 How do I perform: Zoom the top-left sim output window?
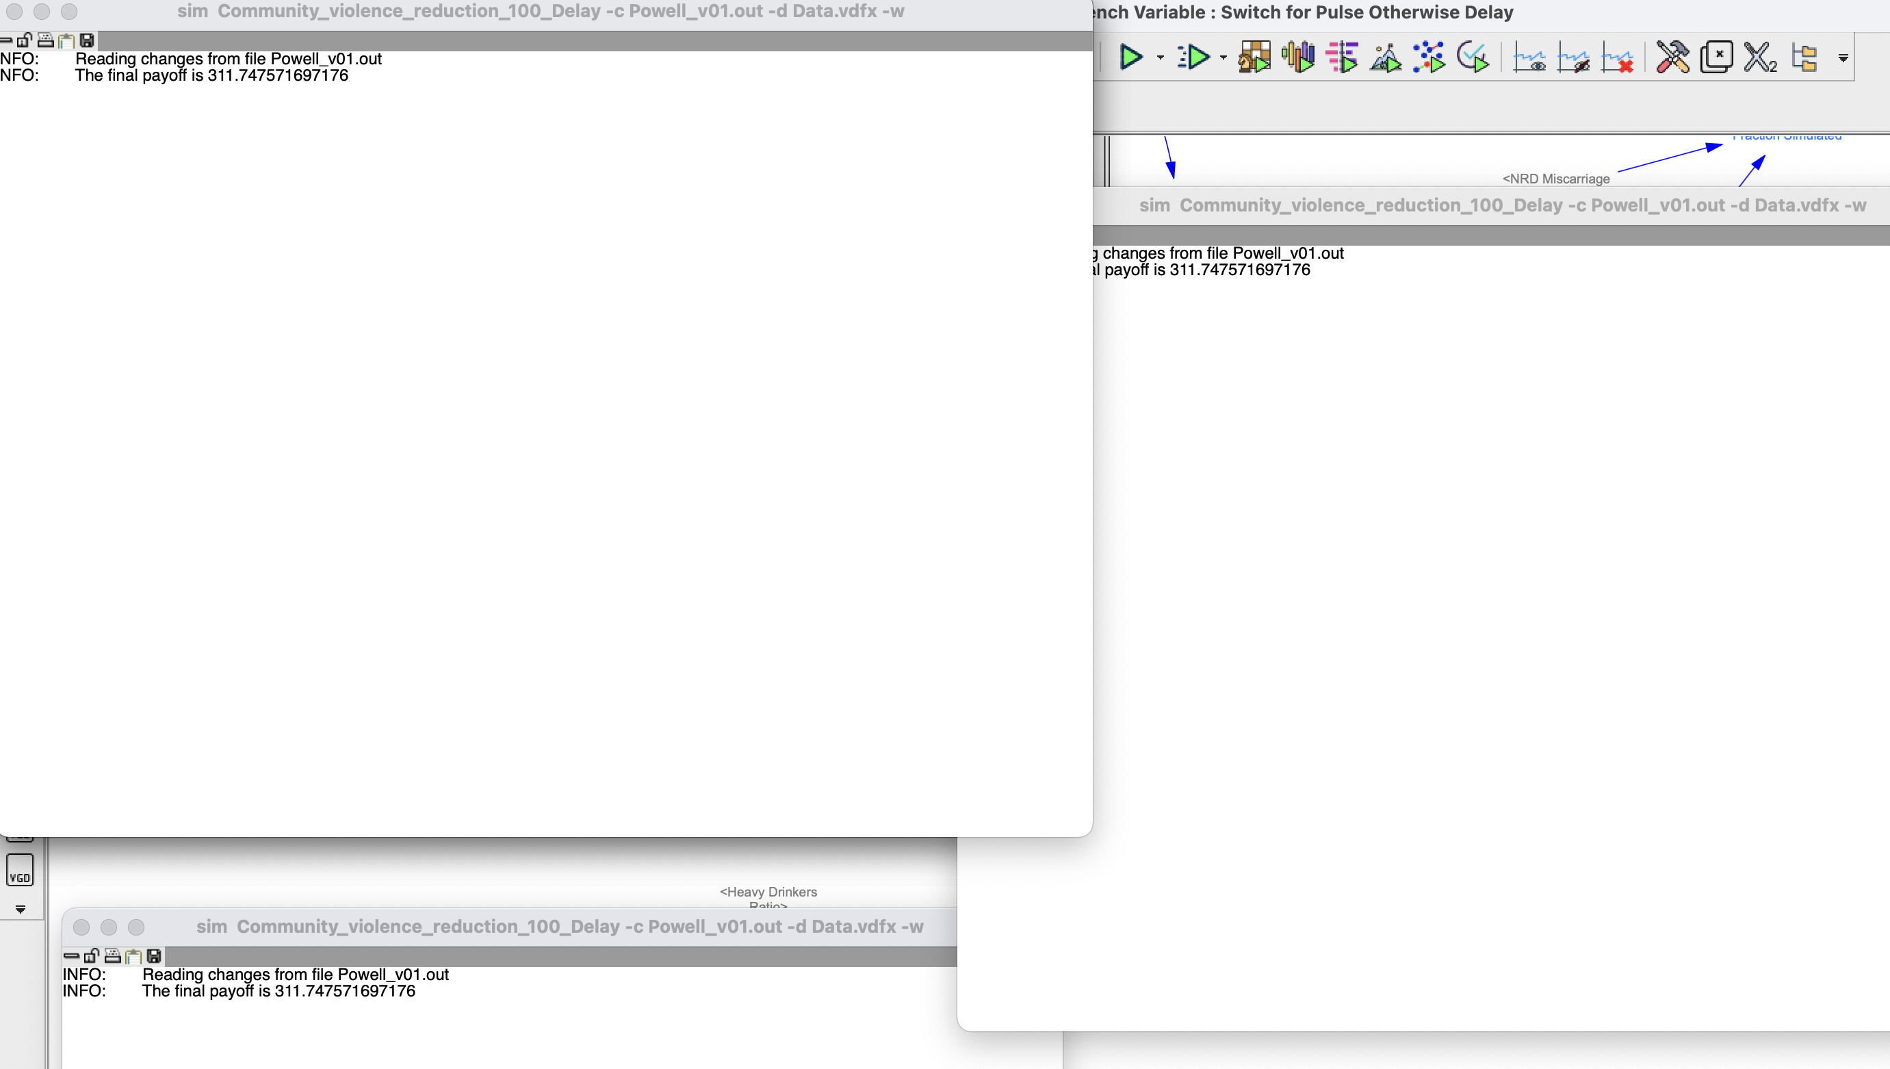[x=69, y=12]
